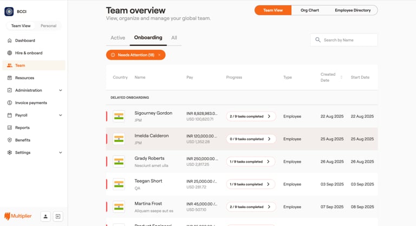Click the India flag for Grady Roberts
Viewport: 416px width, 226px height.
[x=119, y=162]
